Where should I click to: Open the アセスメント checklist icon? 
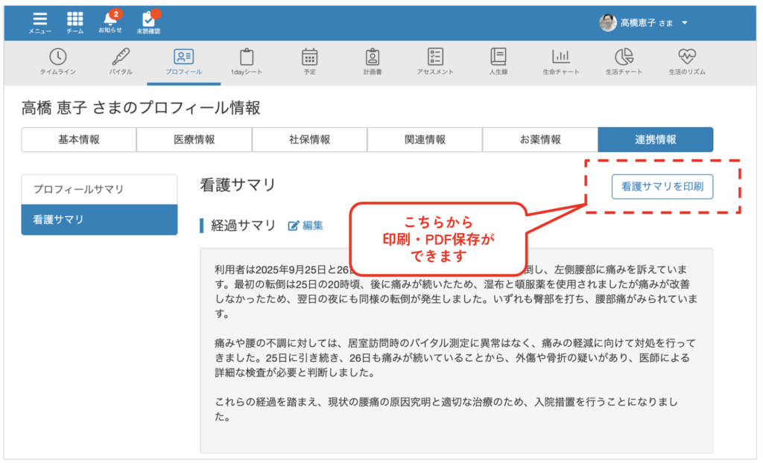[x=435, y=57]
